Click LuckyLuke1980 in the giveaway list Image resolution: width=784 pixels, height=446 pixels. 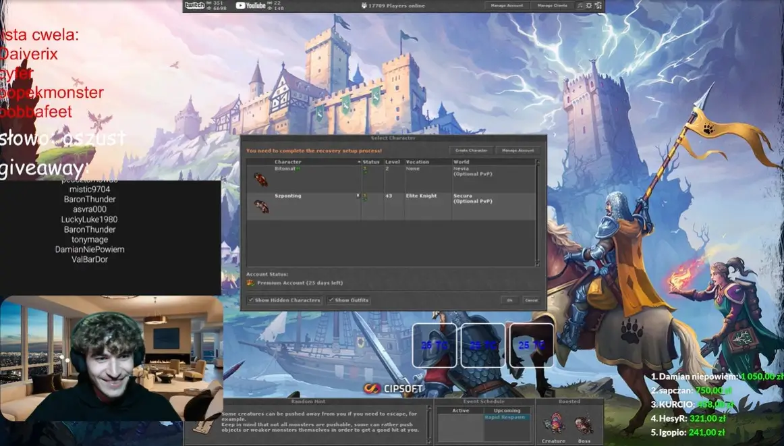[90, 219]
